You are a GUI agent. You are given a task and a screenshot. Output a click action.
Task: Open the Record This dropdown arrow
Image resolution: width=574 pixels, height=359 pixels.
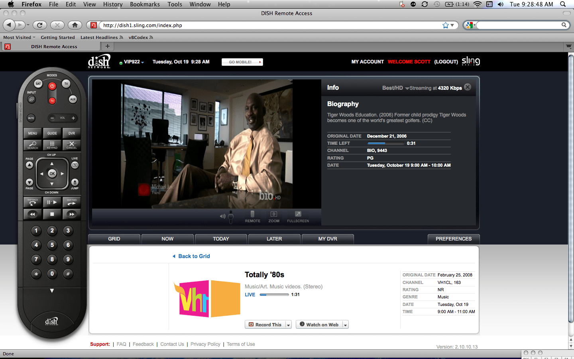(x=288, y=325)
